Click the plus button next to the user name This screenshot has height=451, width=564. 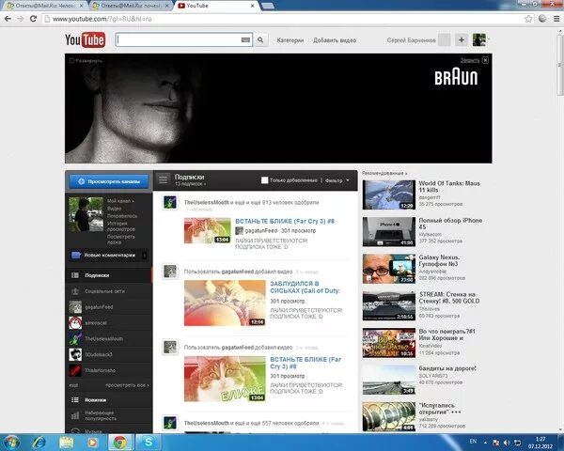[x=462, y=39]
